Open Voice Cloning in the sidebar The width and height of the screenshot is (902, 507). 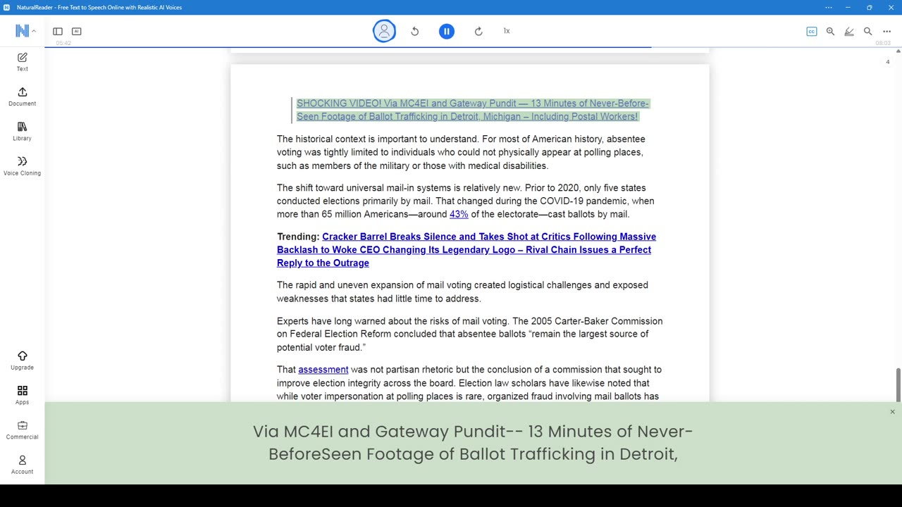tap(22, 165)
